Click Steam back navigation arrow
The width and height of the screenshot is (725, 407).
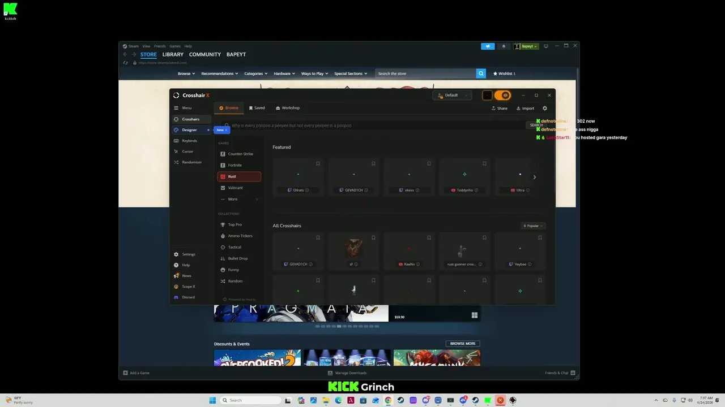click(125, 55)
